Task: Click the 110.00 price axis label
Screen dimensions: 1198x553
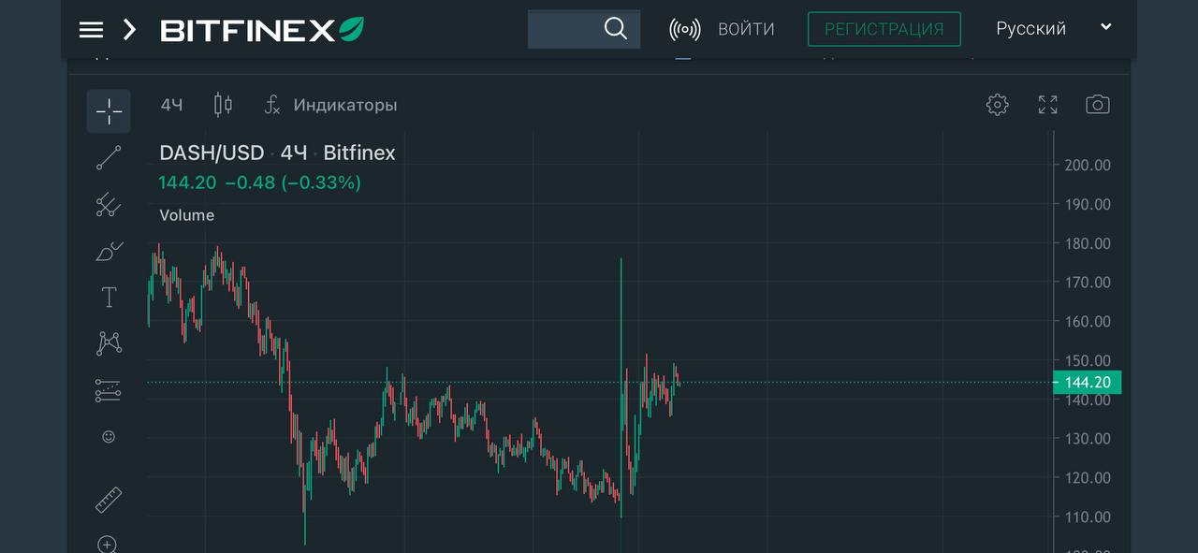Action: click(1088, 517)
